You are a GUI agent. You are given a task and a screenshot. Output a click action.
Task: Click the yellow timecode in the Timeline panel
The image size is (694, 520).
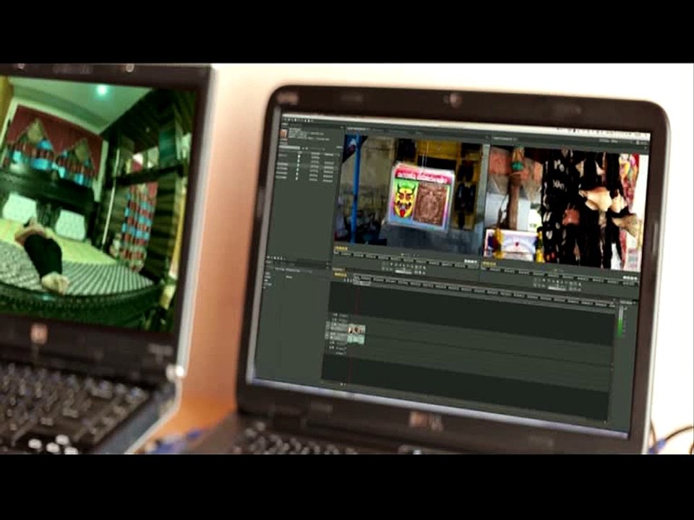340,275
